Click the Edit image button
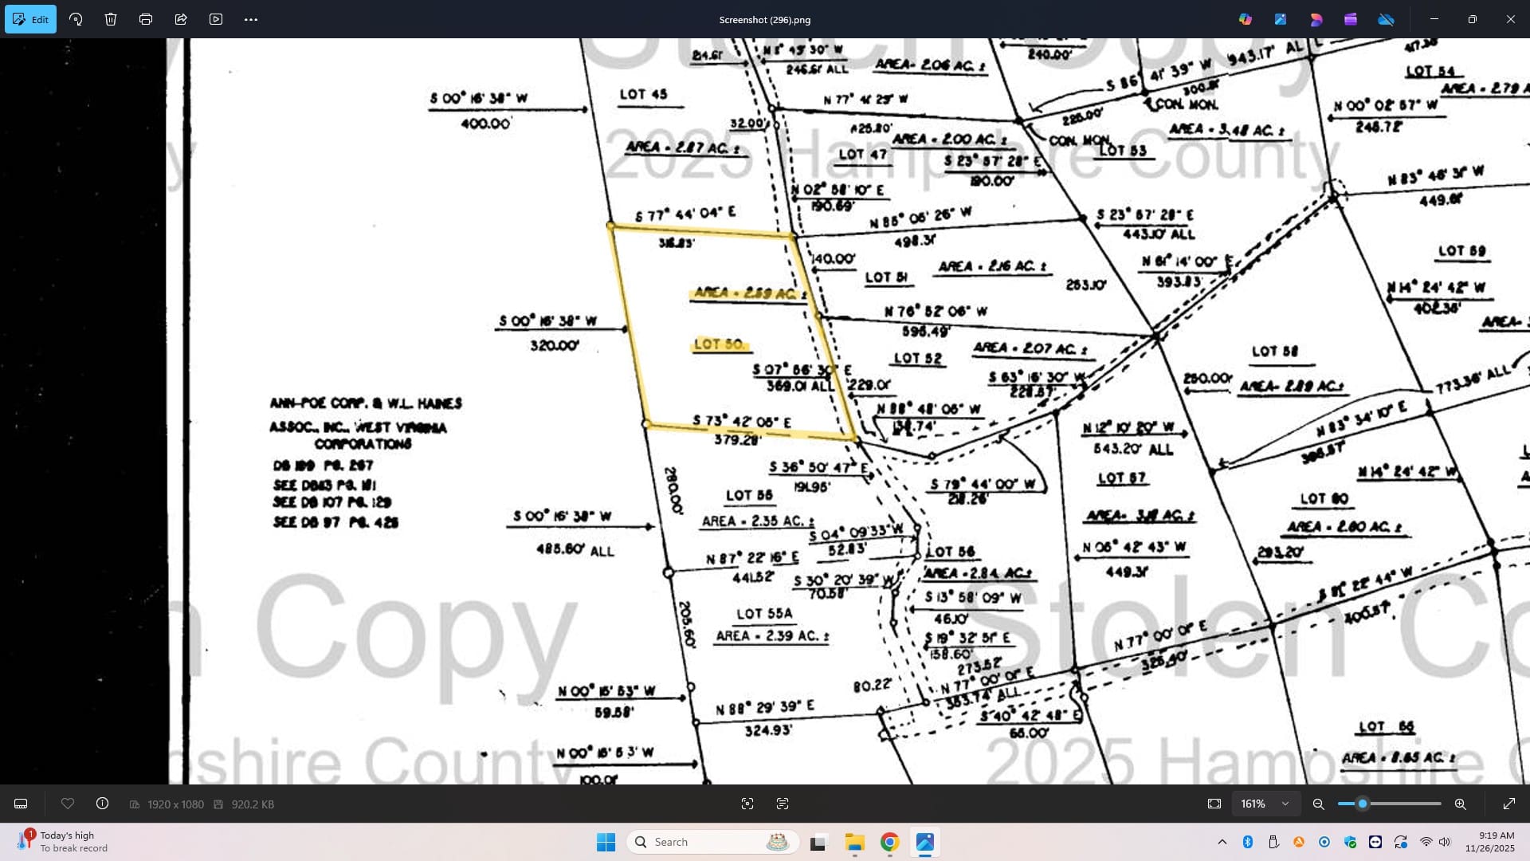Image resolution: width=1530 pixels, height=861 pixels. [x=30, y=19]
